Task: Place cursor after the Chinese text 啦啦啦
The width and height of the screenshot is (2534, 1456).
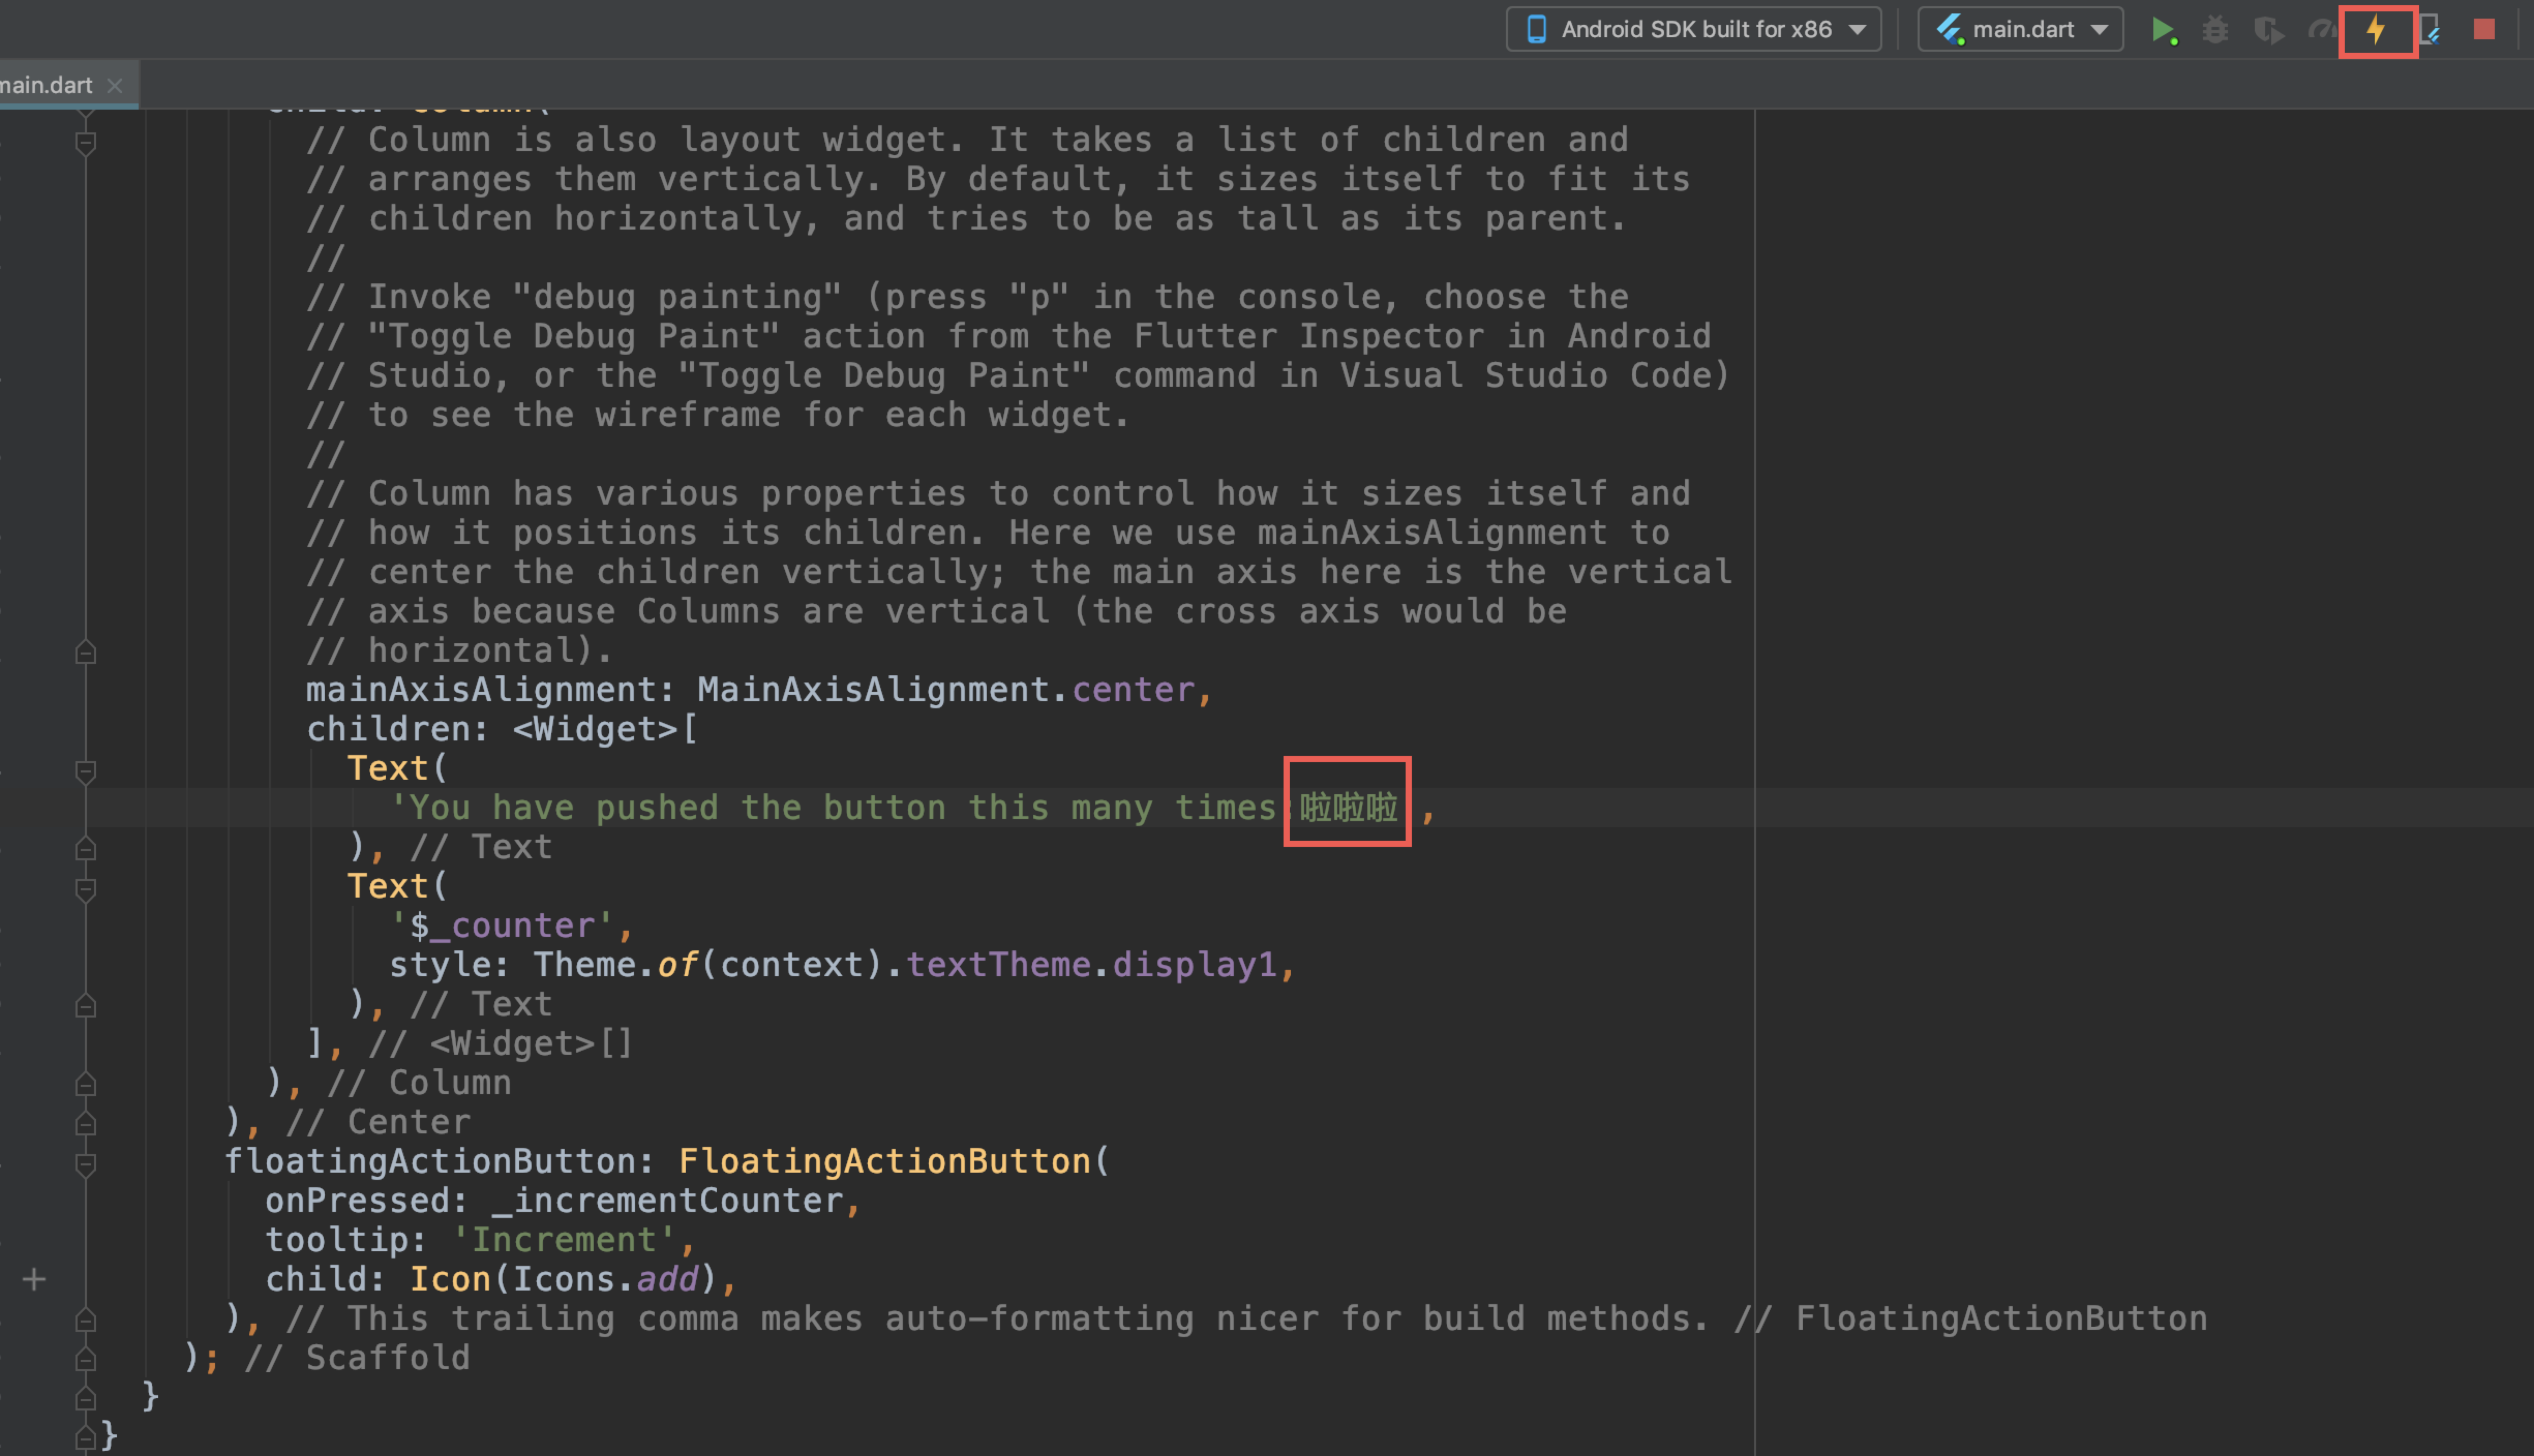Action: click(x=1399, y=808)
